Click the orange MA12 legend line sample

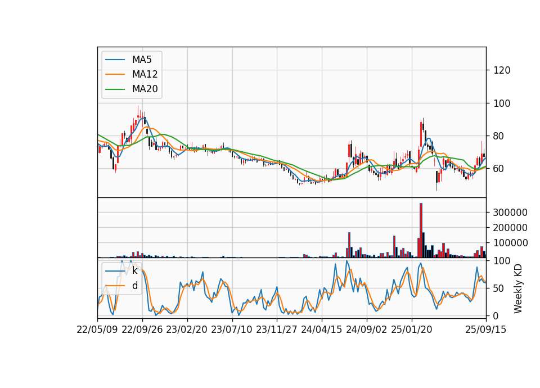tap(115, 74)
